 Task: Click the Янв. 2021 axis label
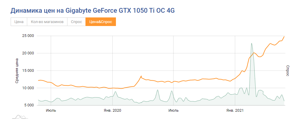235,110
